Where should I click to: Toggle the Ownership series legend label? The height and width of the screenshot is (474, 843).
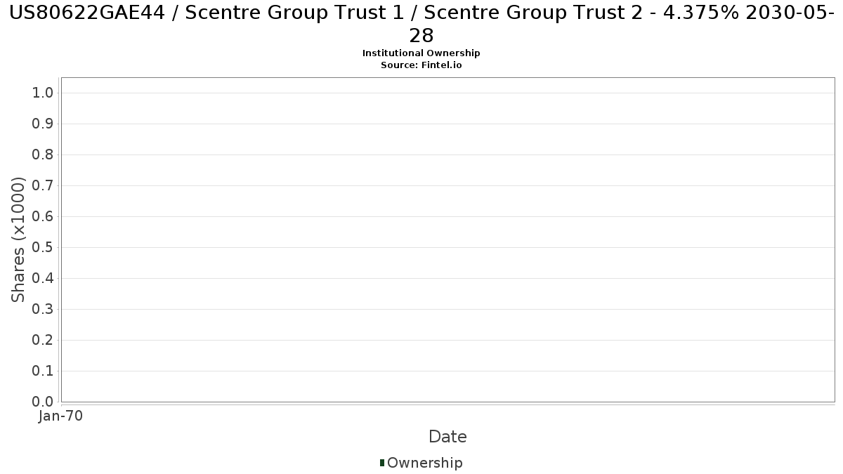[x=424, y=463]
